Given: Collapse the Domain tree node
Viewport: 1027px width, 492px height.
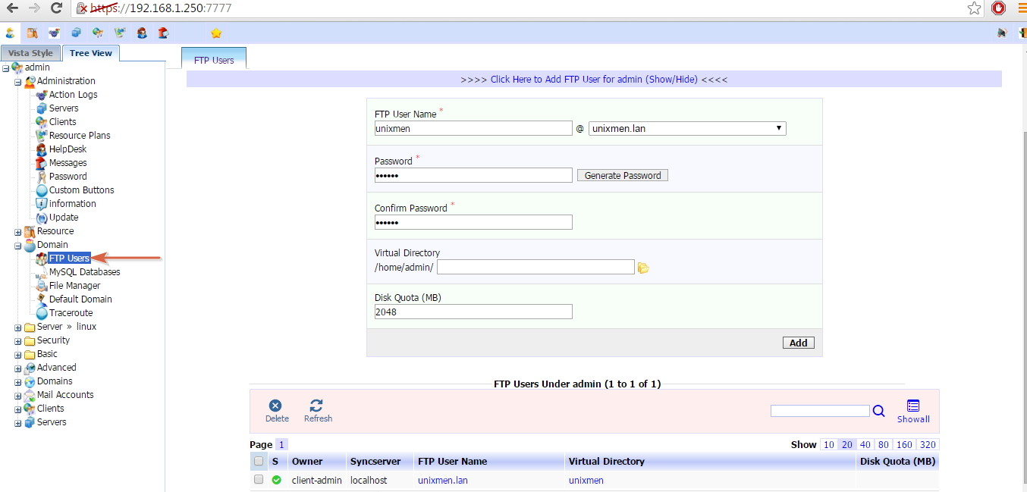Looking at the screenshot, I should tap(18, 246).
